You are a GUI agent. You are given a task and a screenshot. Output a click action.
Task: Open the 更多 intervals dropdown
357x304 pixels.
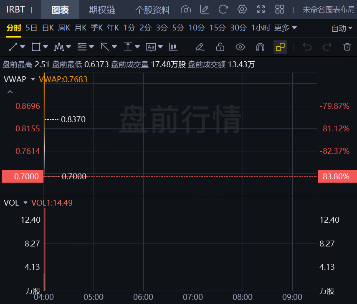click(x=286, y=28)
